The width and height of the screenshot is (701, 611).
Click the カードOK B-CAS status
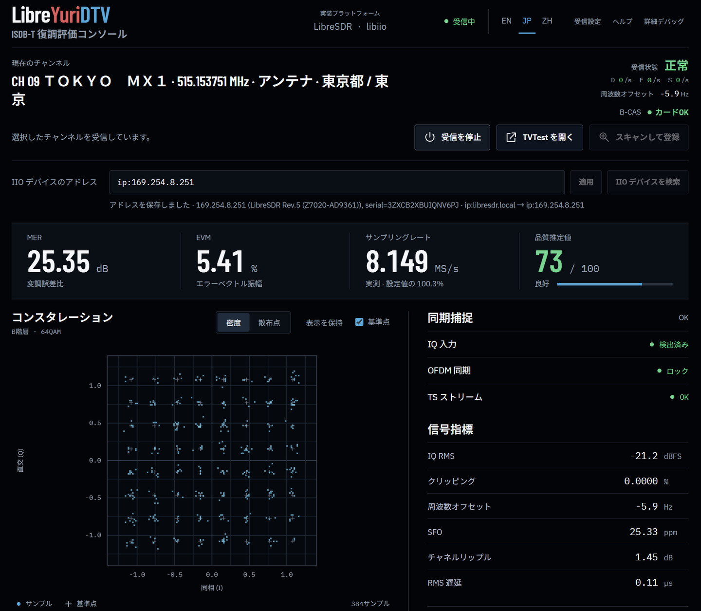pos(668,112)
